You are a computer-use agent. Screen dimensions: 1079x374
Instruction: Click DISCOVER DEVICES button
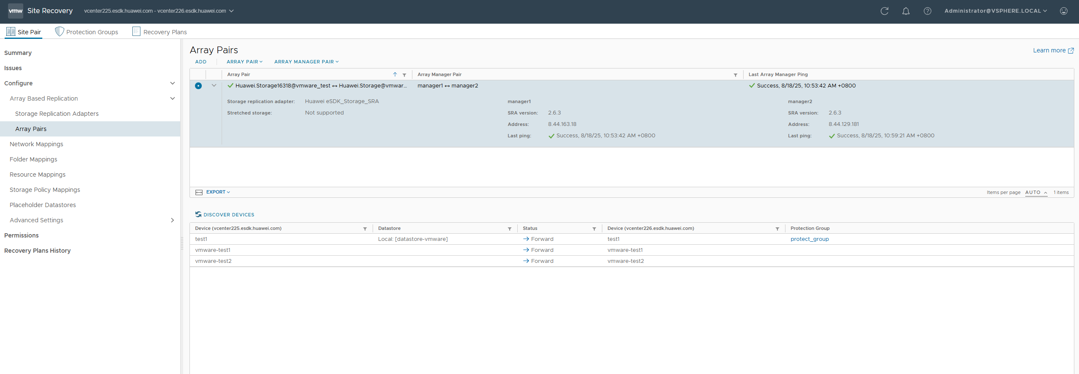pyautogui.click(x=225, y=215)
